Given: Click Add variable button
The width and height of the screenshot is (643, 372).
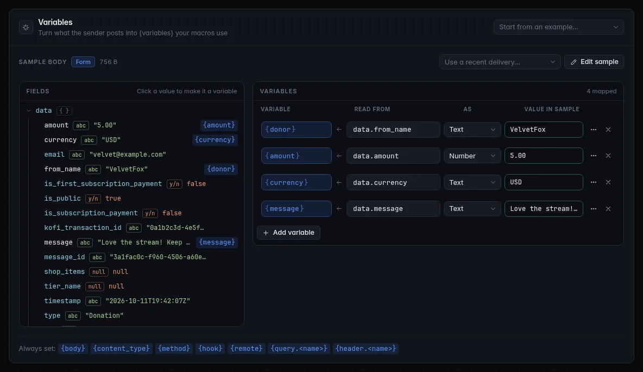Looking at the screenshot, I should pos(289,233).
